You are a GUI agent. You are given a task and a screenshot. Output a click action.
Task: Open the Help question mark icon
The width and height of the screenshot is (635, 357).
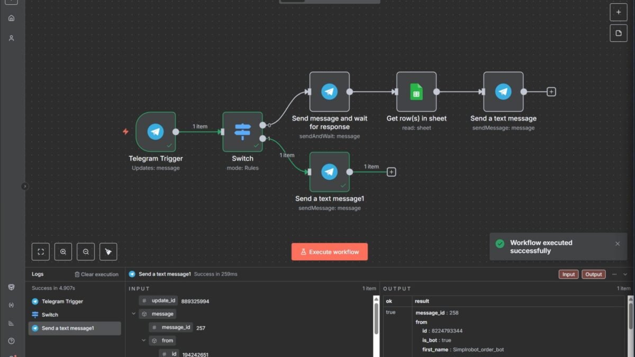12,341
